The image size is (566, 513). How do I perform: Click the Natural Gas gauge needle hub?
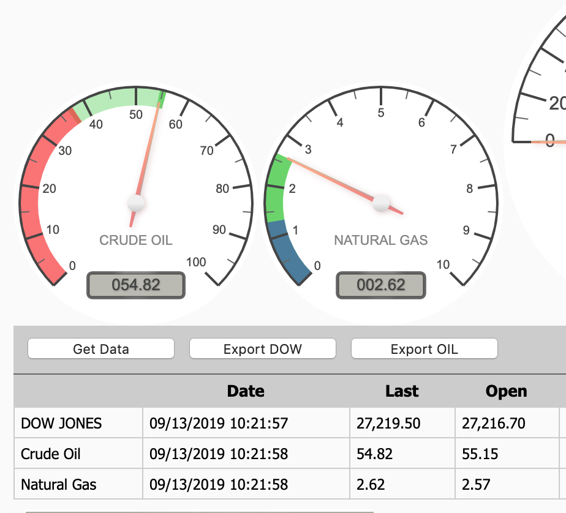pos(382,201)
